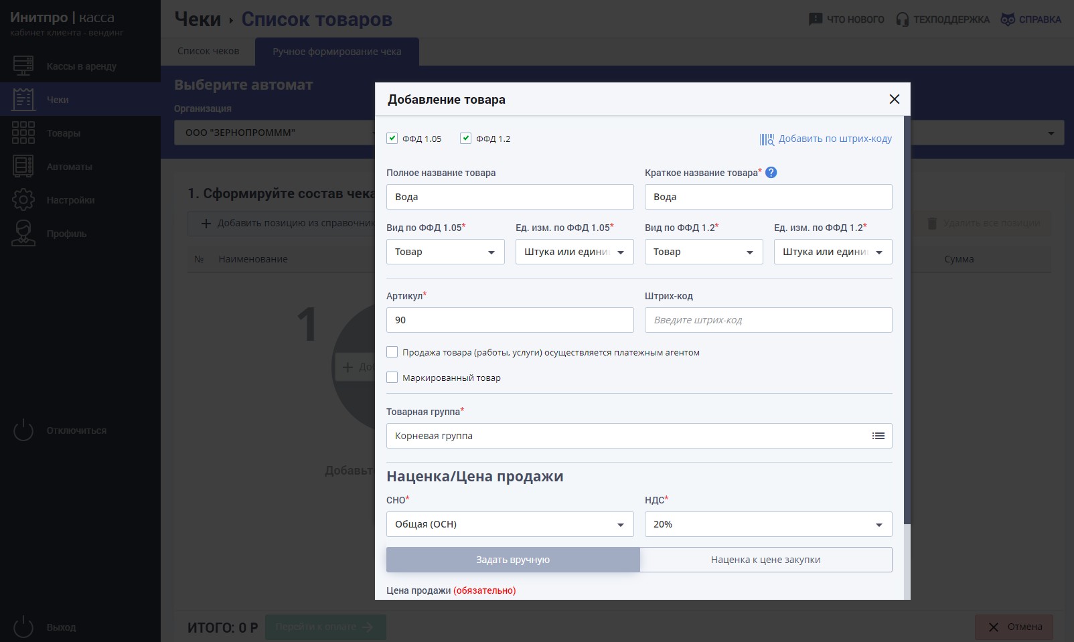Click the Корневая группа field
This screenshot has height=642, width=1074.
pos(639,436)
